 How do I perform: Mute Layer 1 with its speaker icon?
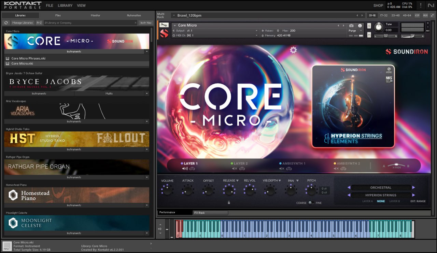click(x=185, y=169)
